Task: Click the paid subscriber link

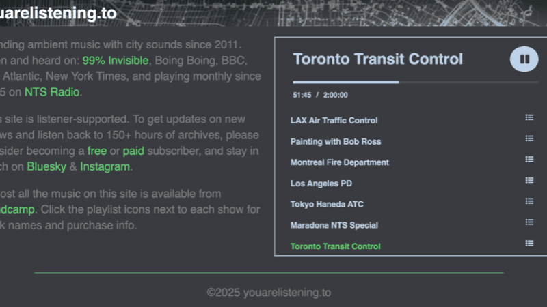Action: [133, 151]
